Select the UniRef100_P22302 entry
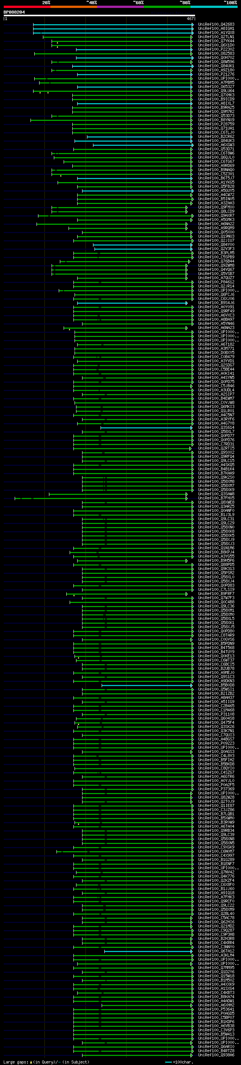 point(216,49)
